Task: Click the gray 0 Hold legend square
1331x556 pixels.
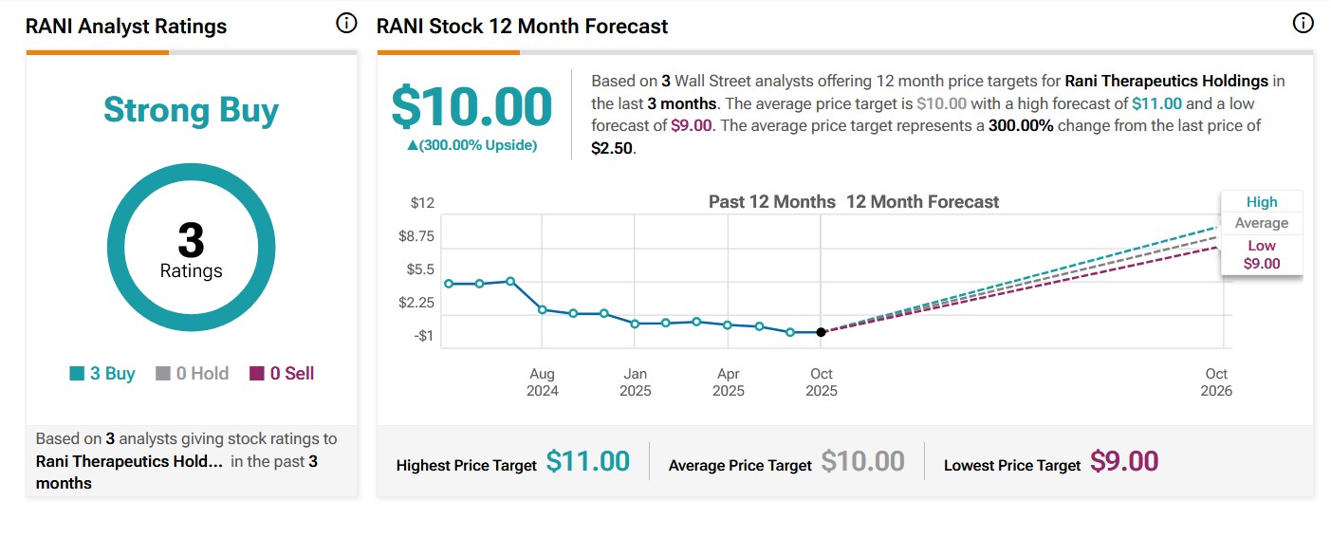Action: coord(162,374)
